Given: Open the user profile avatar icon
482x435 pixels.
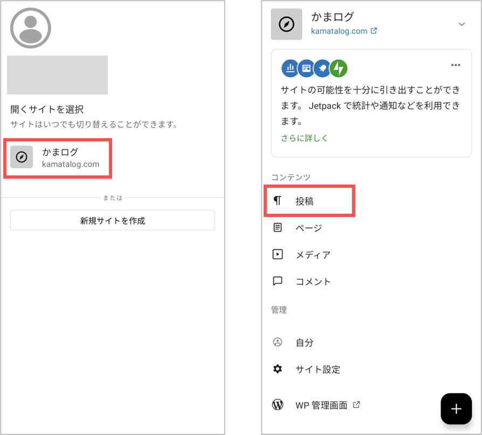Looking at the screenshot, I should click(30, 28).
